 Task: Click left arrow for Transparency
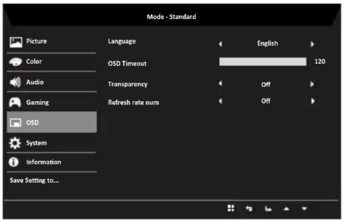220,83
